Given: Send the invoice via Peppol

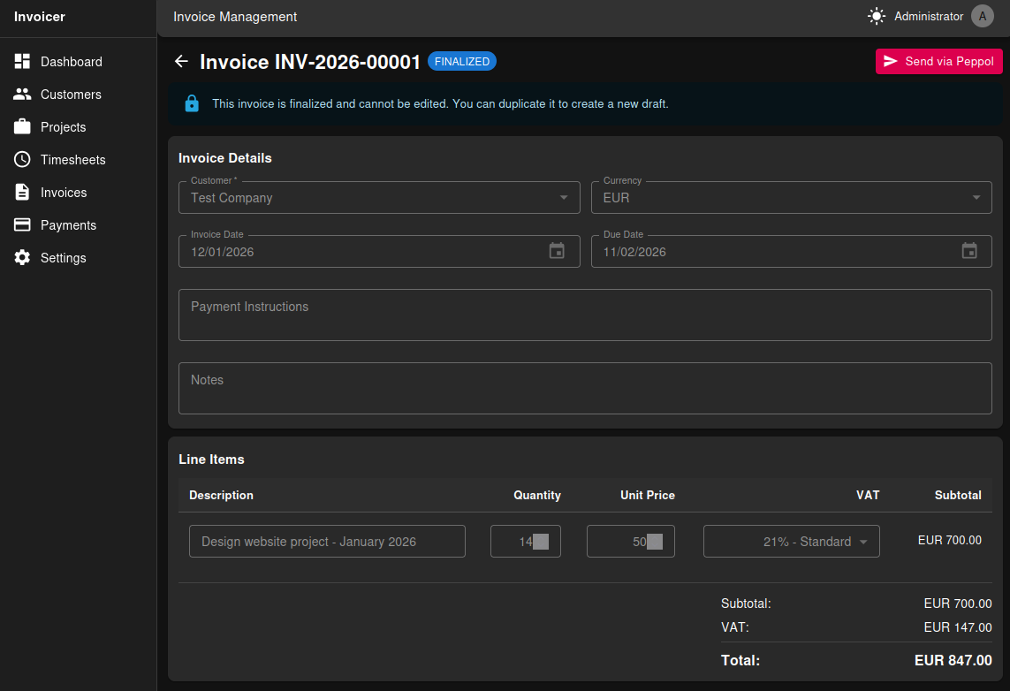Looking at the screenshot, I should (x=938, y=61).
